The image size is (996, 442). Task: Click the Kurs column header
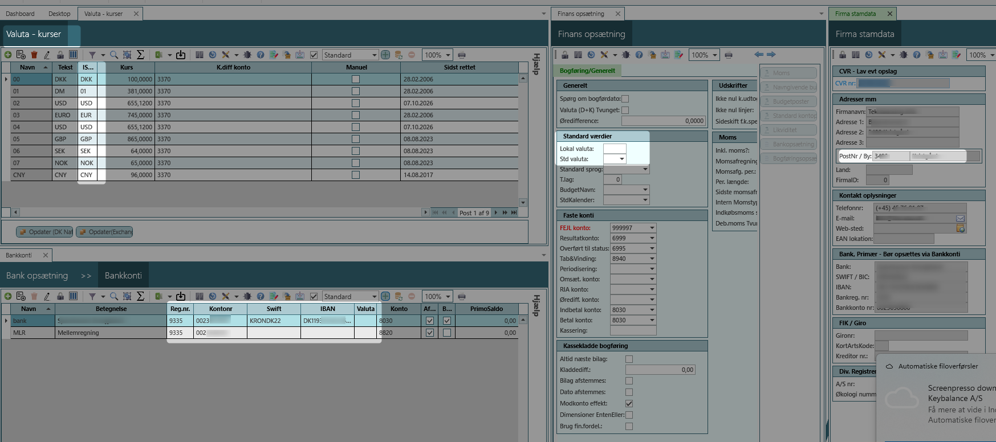pyautogui.click(x=127, y=67)
